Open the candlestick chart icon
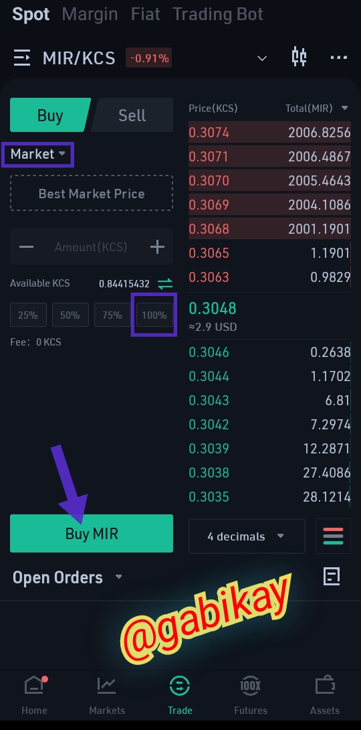 coord(299,58)
